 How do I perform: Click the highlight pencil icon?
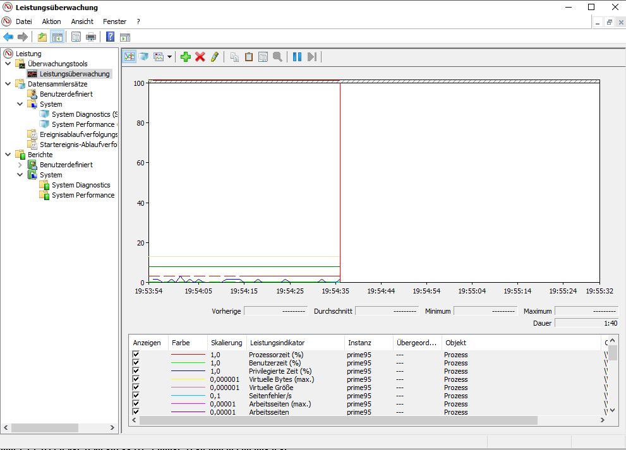[214, 57]
